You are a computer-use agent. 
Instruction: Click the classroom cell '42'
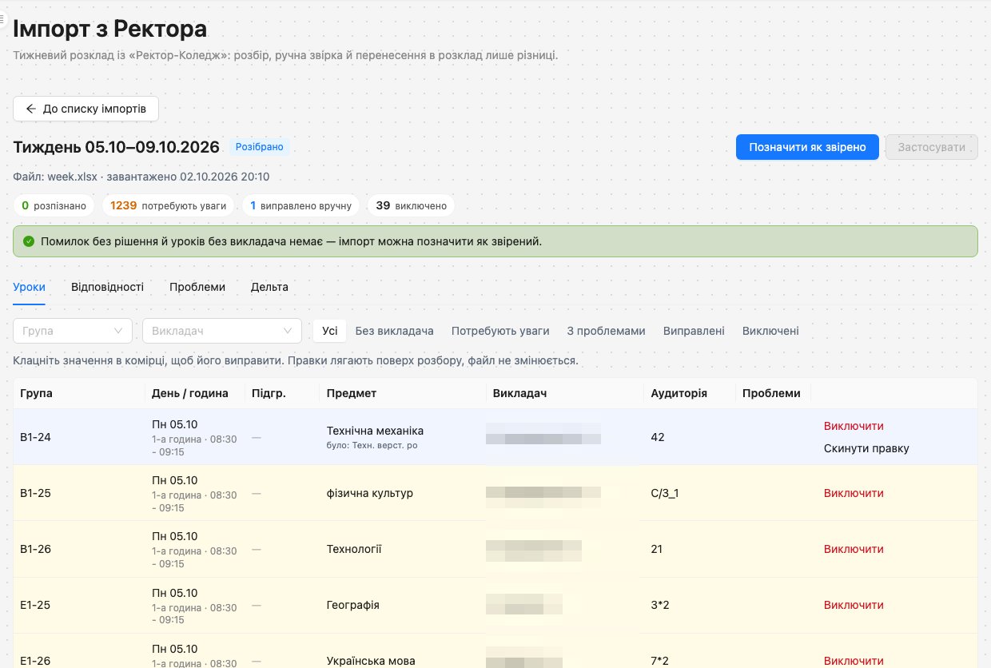click(658, 437)
